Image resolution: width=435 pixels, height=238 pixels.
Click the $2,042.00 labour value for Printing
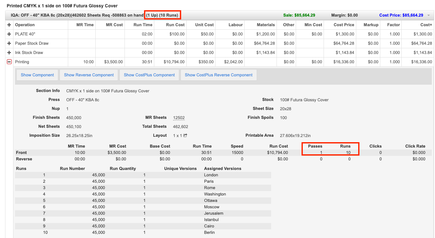click(x=233, y=62)
